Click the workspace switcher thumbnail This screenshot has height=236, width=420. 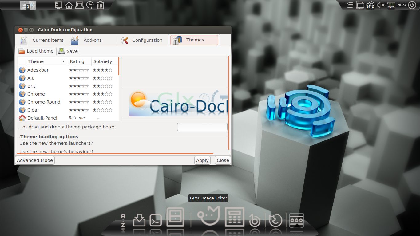point(28,5)
